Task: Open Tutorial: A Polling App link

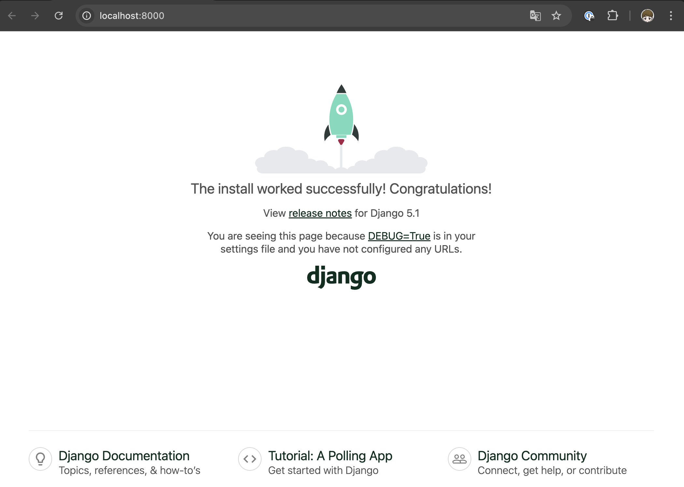Action: point(330,456)
